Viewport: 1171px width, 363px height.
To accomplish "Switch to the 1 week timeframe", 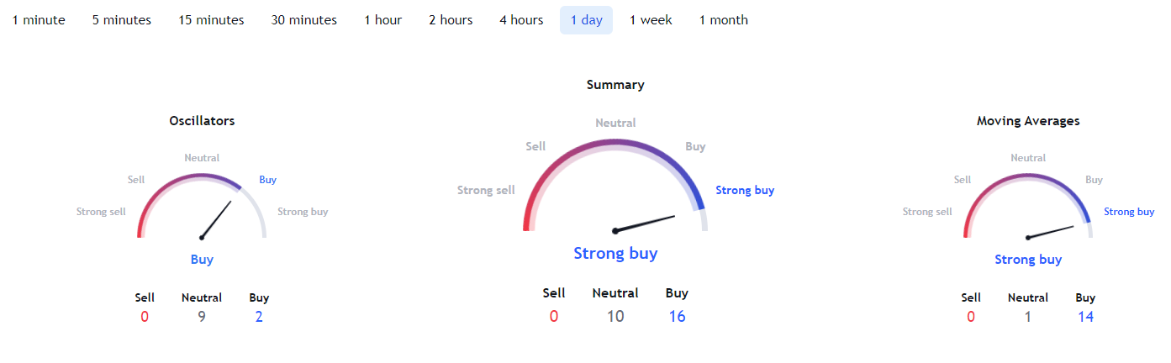I will point(651,20).
